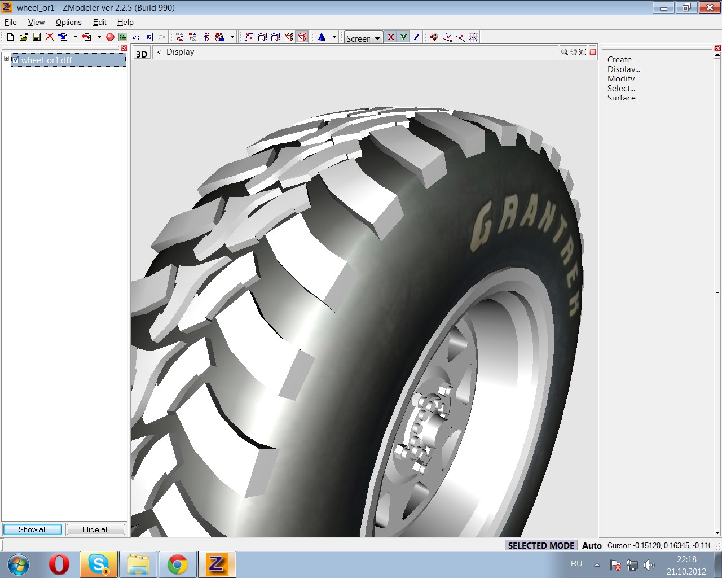Click the viewport fit-to-view icon
722x578 pixels.
click(x=583, y=52)
